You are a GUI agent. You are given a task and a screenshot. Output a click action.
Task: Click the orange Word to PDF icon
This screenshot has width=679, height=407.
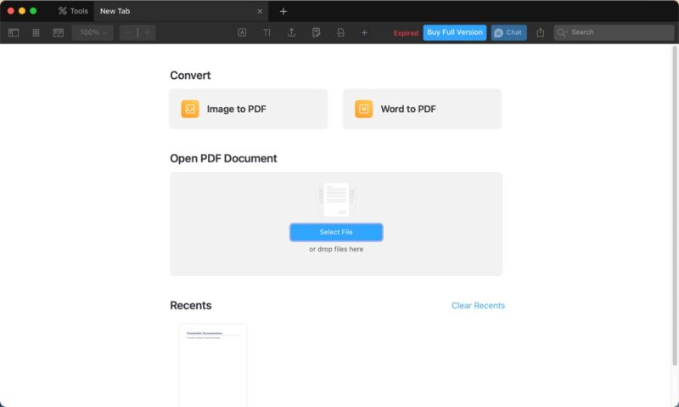364,109
